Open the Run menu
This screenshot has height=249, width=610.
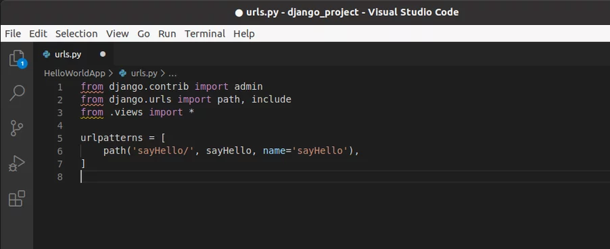point(167,34)
